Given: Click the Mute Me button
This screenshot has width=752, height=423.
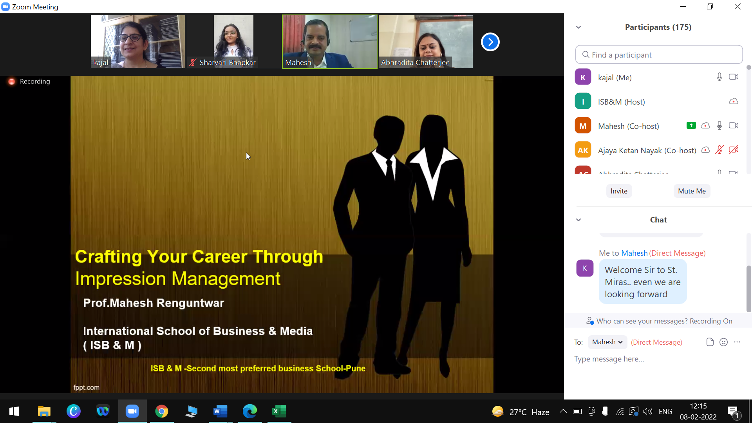Looking at the screenshot, I should pos(692,191).
